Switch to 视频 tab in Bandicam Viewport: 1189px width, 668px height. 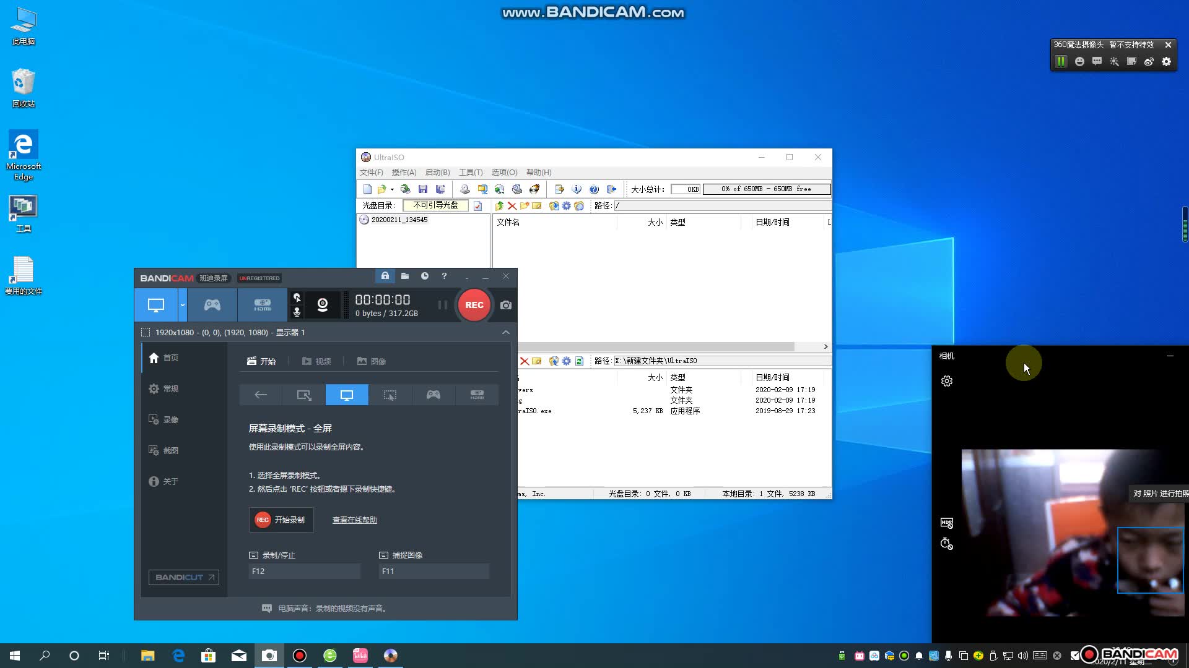pos(316,361)
